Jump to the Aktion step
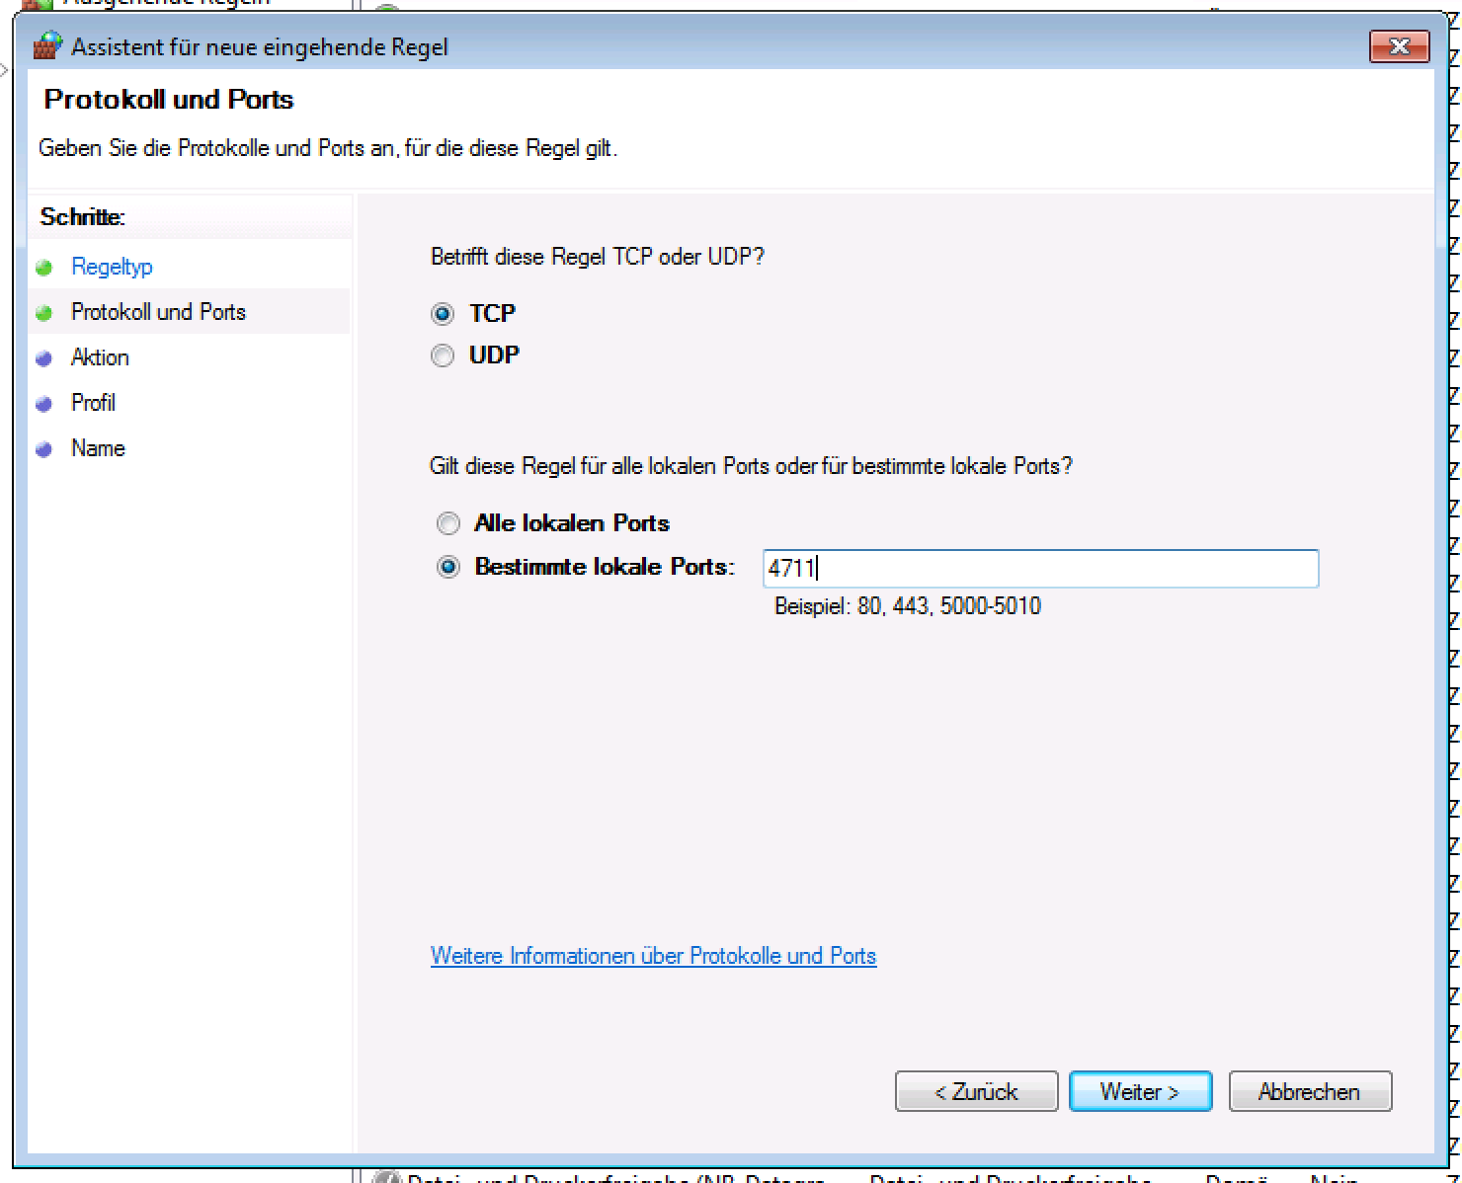Screen dimensions: 1462x1183 (100, 357)
